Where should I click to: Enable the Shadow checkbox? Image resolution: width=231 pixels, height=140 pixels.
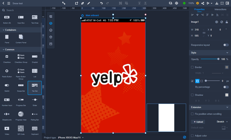[192, 95]
